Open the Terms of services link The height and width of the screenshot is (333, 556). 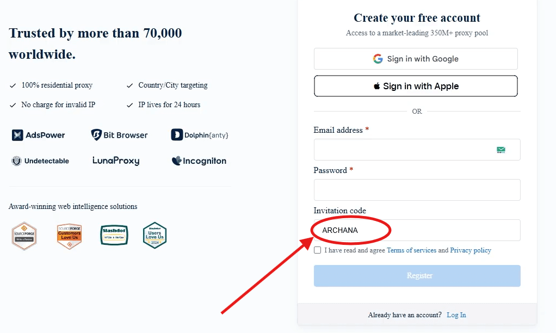point(411,250)
